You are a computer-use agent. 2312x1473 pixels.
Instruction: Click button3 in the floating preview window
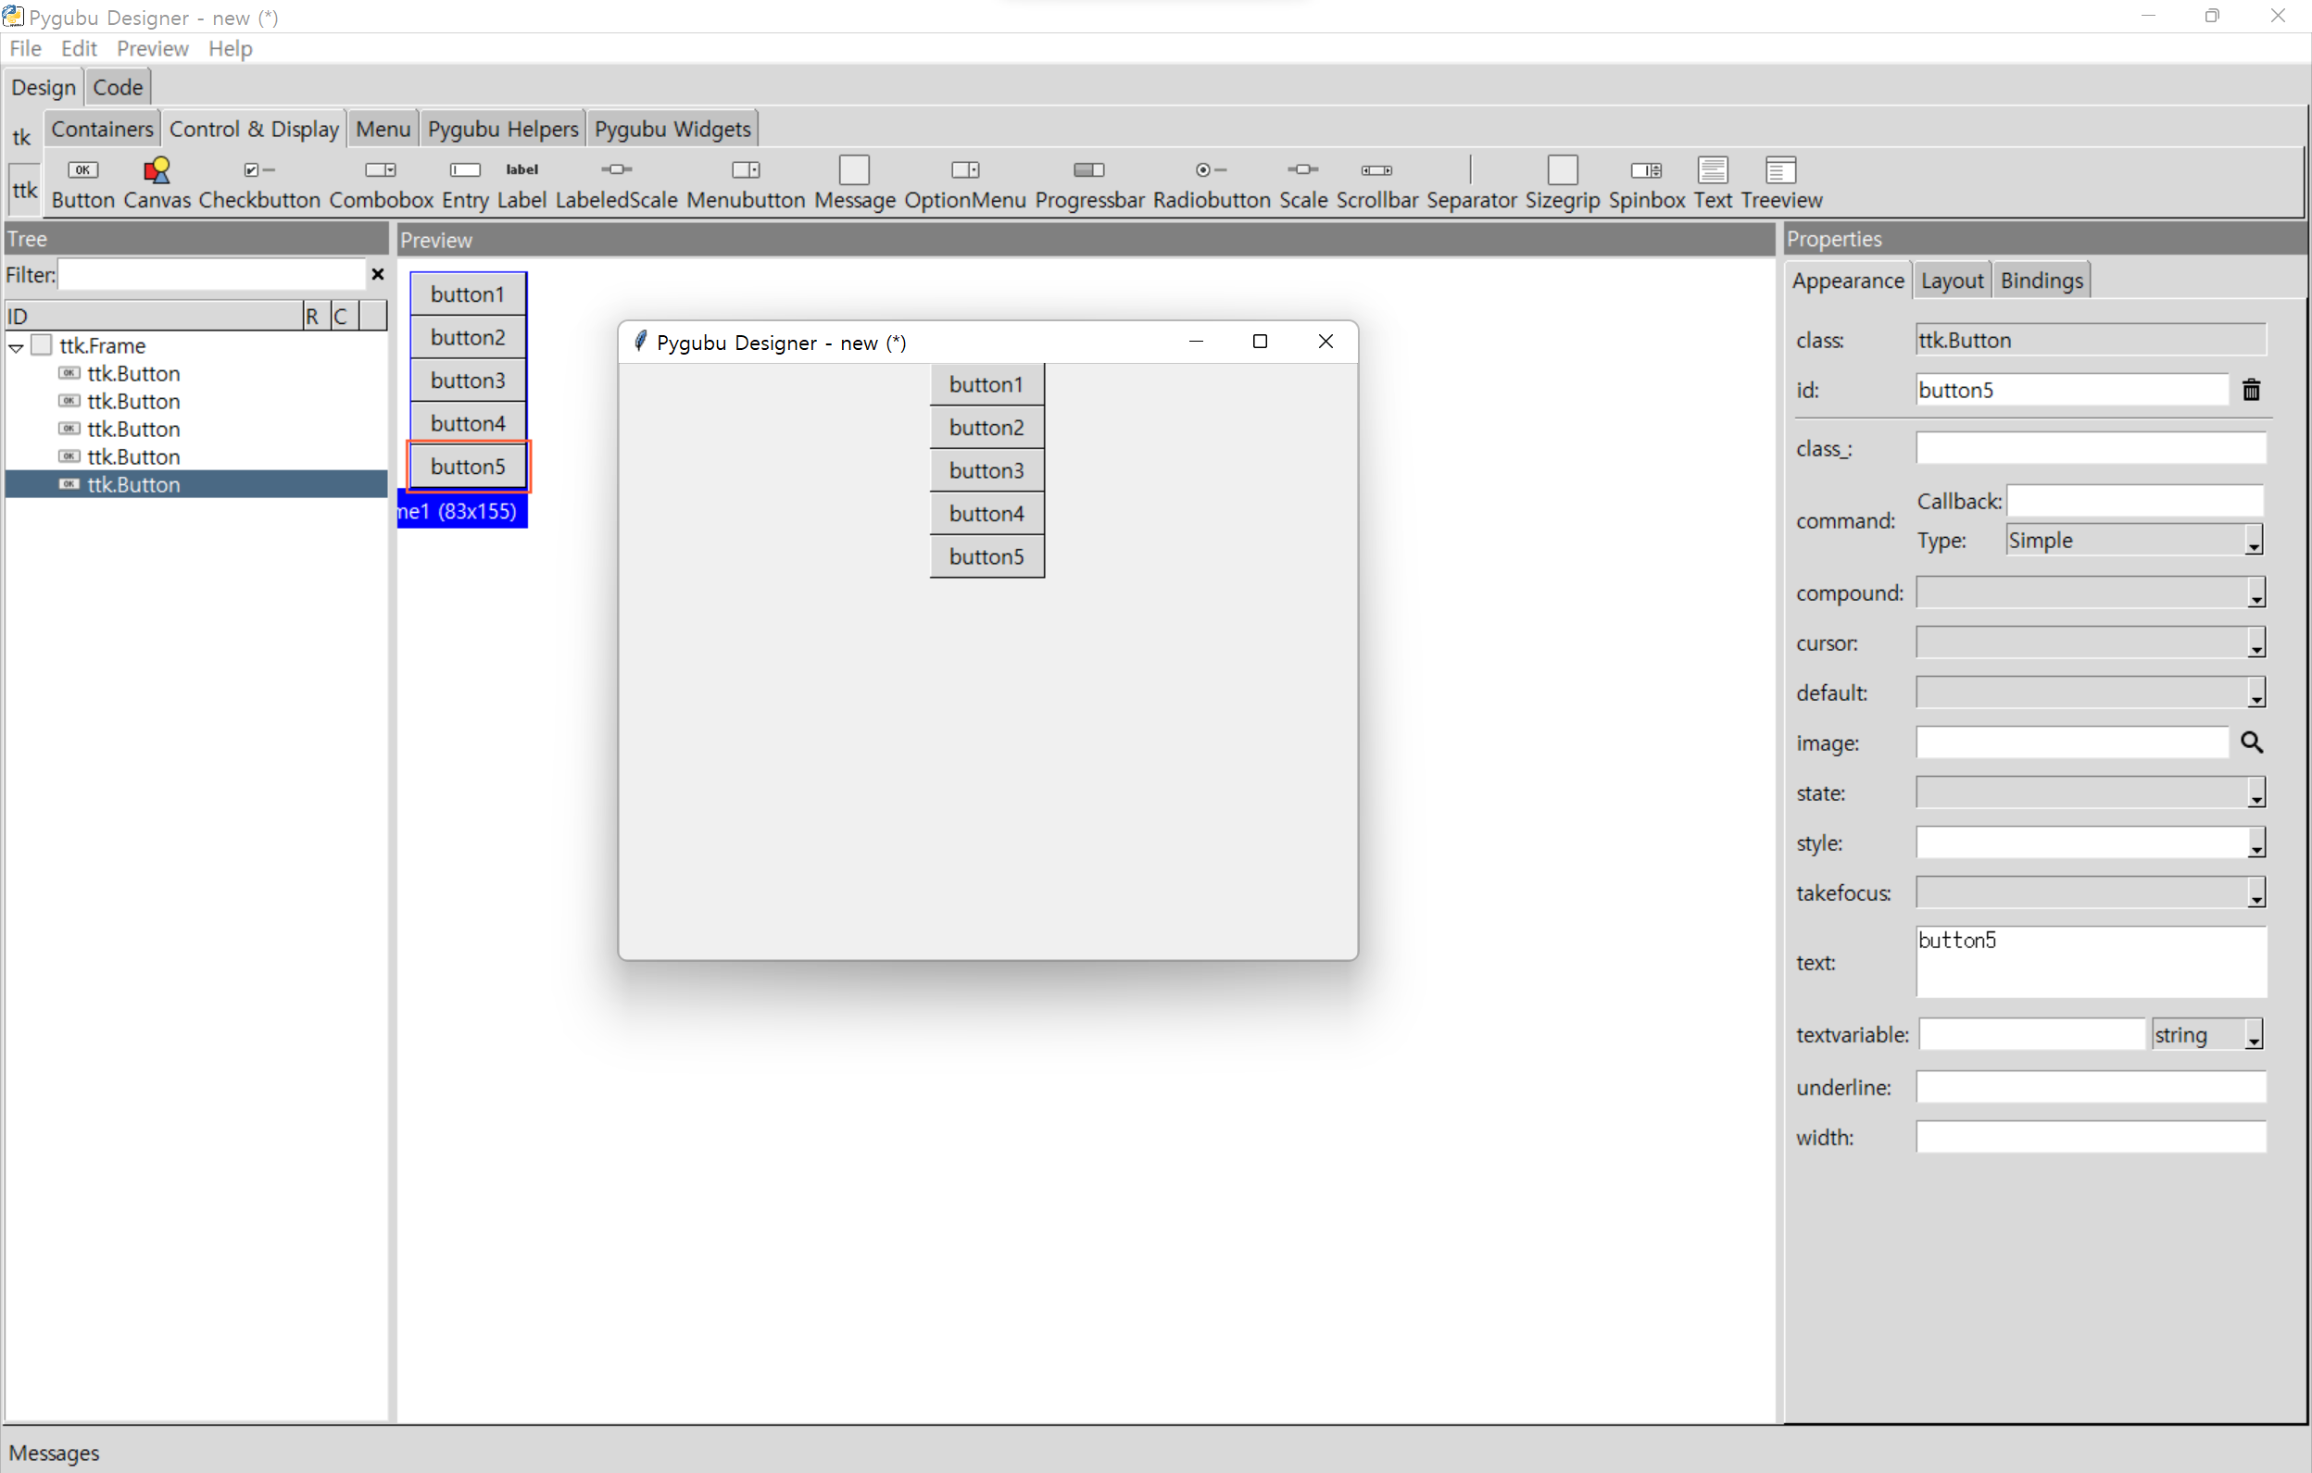986,470
